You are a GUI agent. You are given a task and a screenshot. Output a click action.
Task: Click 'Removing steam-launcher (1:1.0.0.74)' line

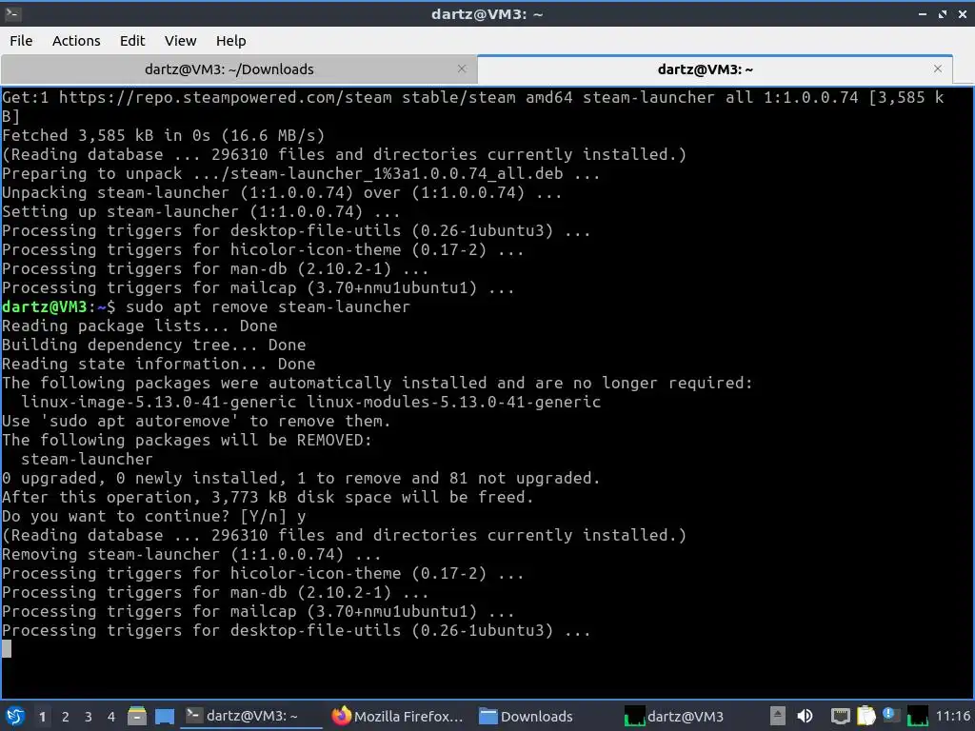[x=191, y=554]
